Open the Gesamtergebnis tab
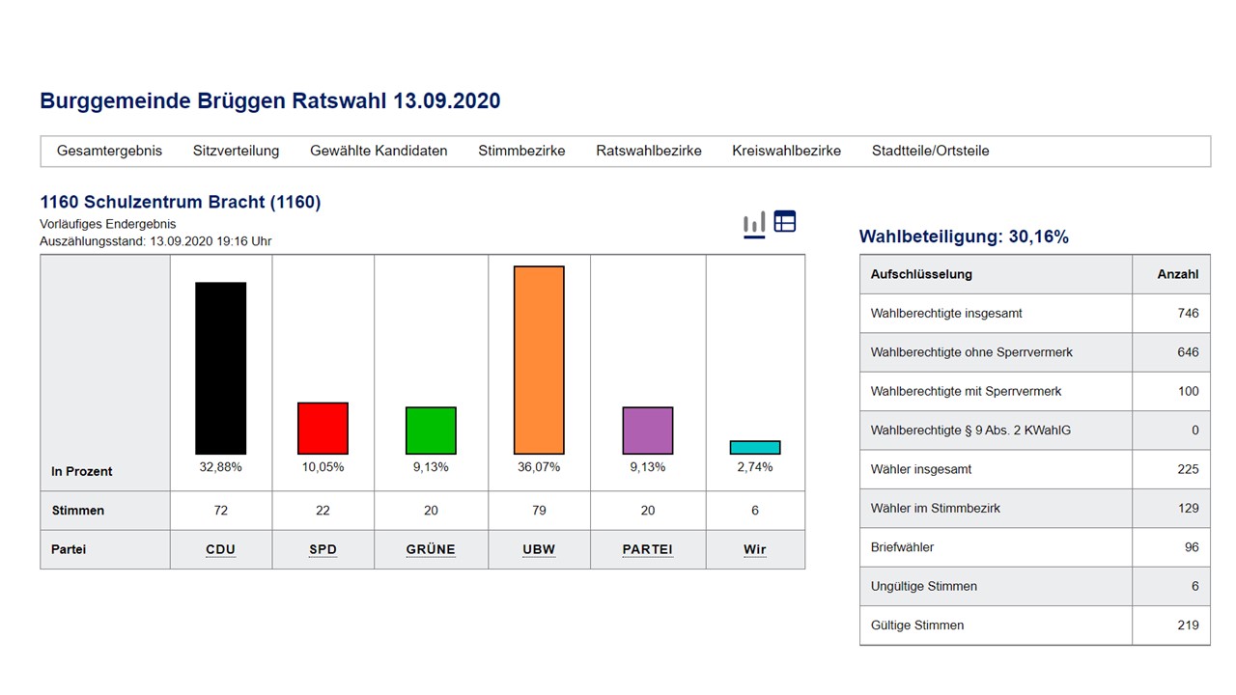This screenshot has width=1236, height=695. [x=109, y=151]
